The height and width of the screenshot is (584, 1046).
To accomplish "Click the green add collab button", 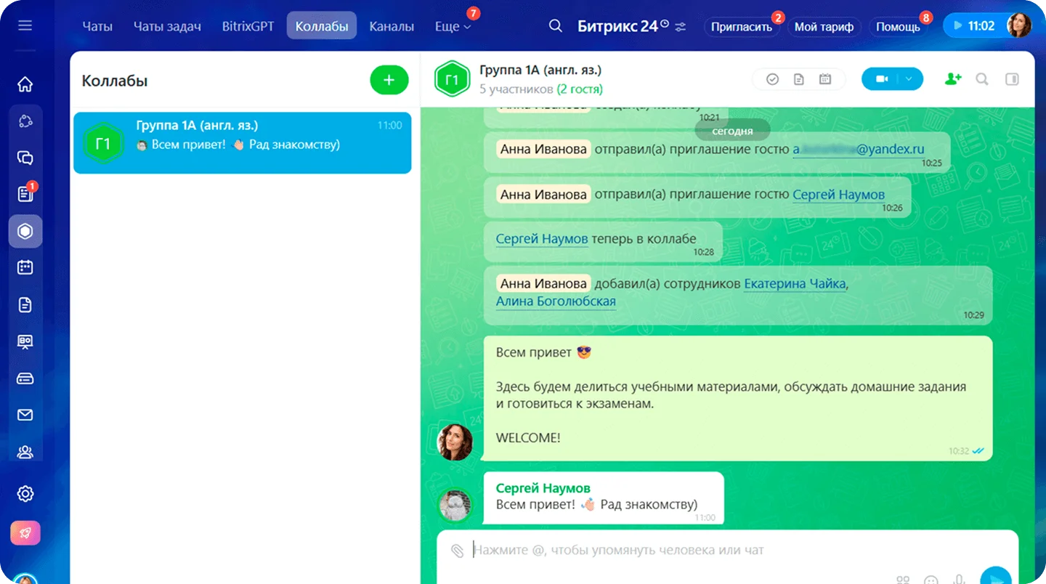I will (x=389, y=80).
